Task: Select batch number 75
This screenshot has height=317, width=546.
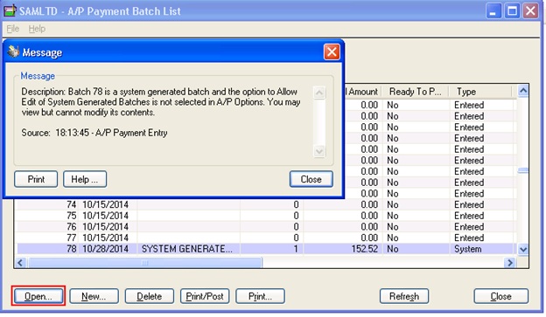Action: coord(71,216)
